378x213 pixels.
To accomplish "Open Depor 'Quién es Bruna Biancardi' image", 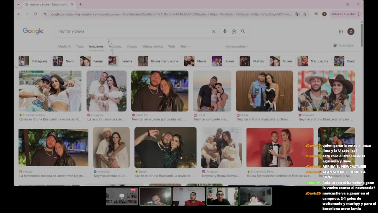I will coord(165,148).
